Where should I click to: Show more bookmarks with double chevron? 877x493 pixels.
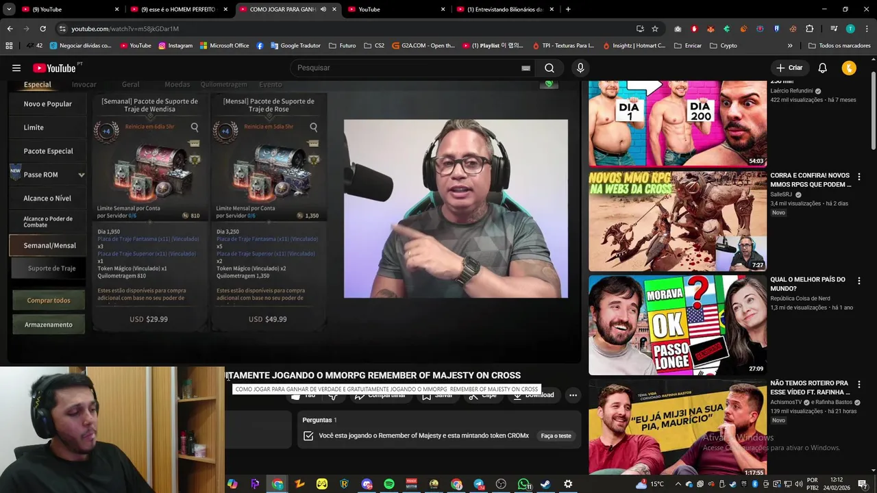point(790,46)
